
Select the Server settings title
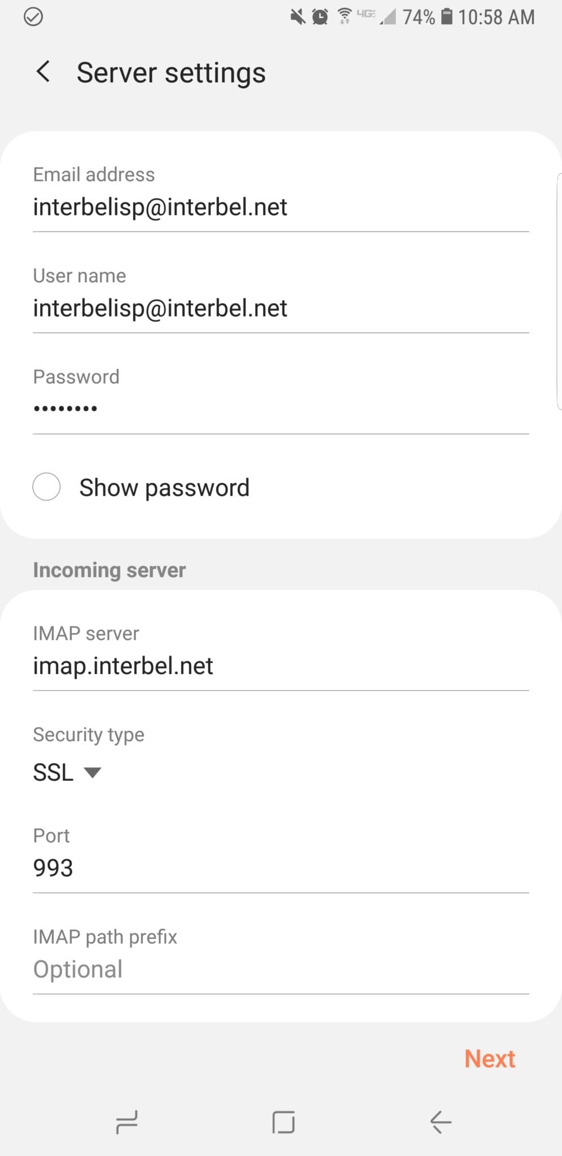tap(171, 72)
